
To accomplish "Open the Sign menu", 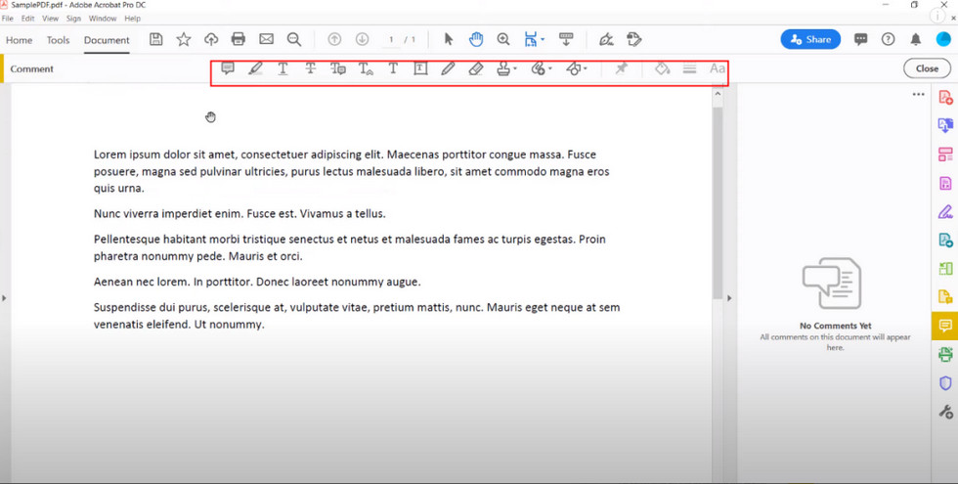I will pyautogui.click(x=73, y=19).
